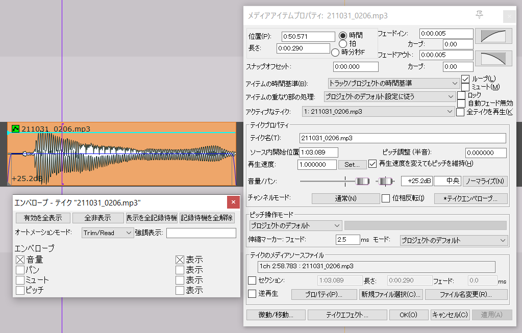Click the fade-out curve shape icon

click(x=493, y=58)
